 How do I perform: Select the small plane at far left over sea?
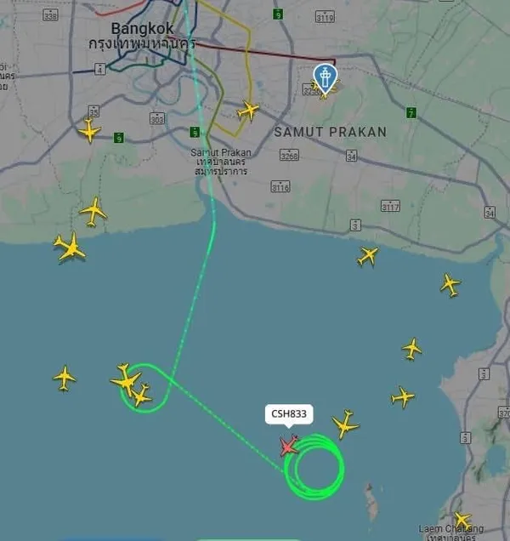(x=65, y=379)
